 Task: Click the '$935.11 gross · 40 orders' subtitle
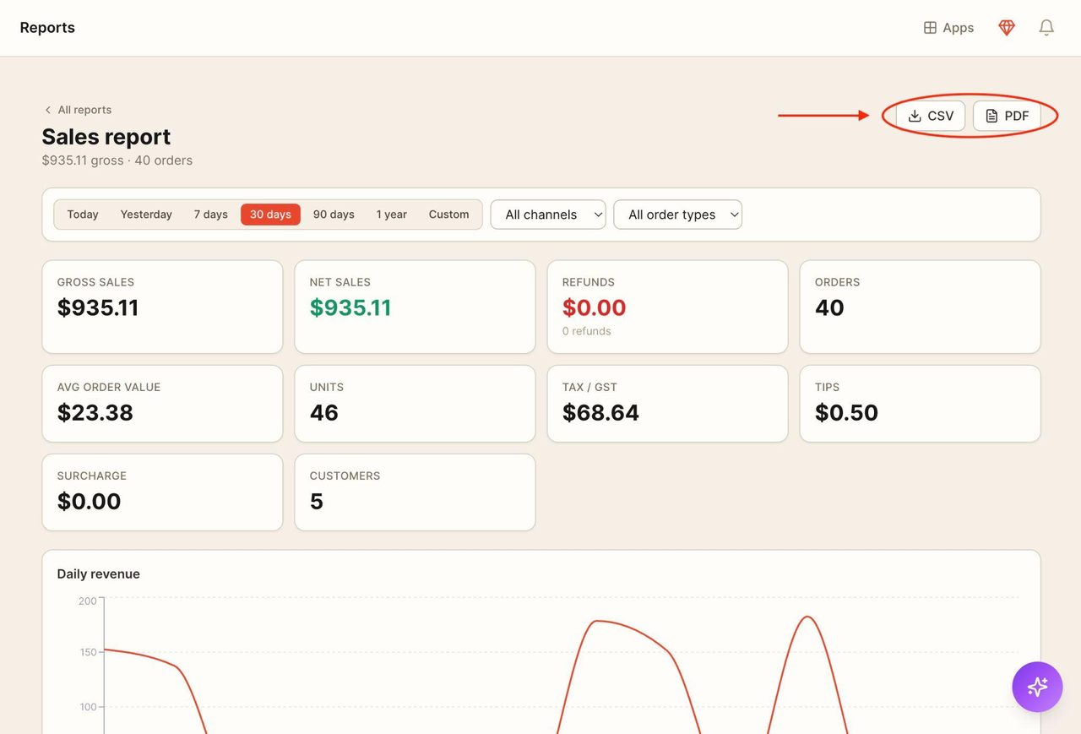(x=117, y=160)
